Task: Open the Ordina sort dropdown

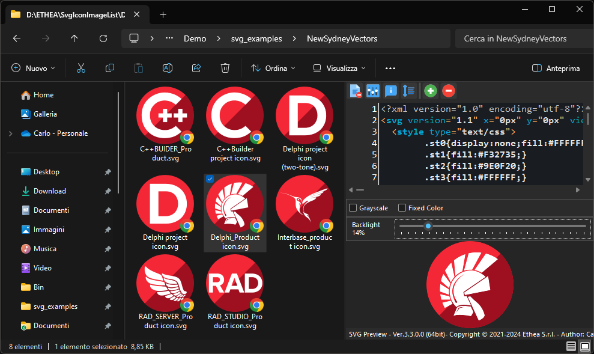Action: click(x=273, y=69)
